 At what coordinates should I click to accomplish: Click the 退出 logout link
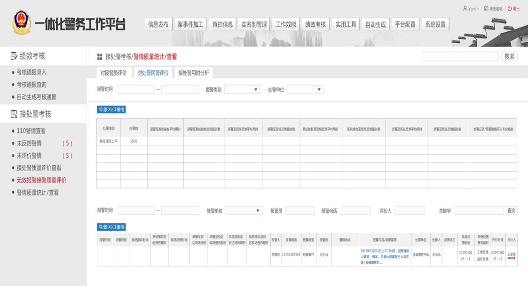click(516, 9)
